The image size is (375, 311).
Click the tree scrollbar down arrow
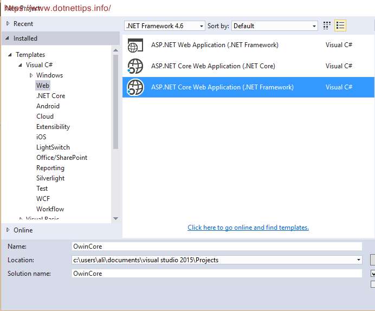click(x=116, y=218)
